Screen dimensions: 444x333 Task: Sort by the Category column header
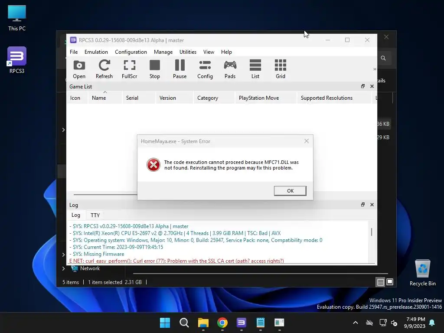(214, 98)
